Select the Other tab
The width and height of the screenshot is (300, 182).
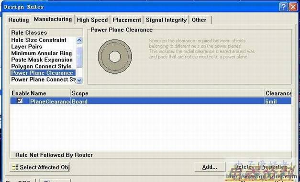coord(199,20)
